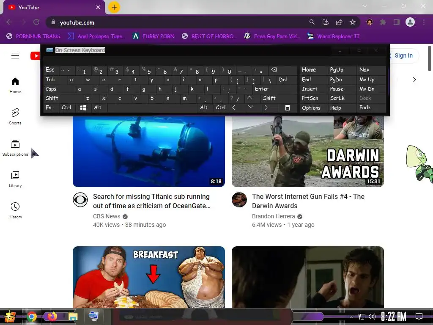This screenshot has height=325, width=433.
Task: Open the Chrome three-dot menu
Action: click(x=424, y=22)
